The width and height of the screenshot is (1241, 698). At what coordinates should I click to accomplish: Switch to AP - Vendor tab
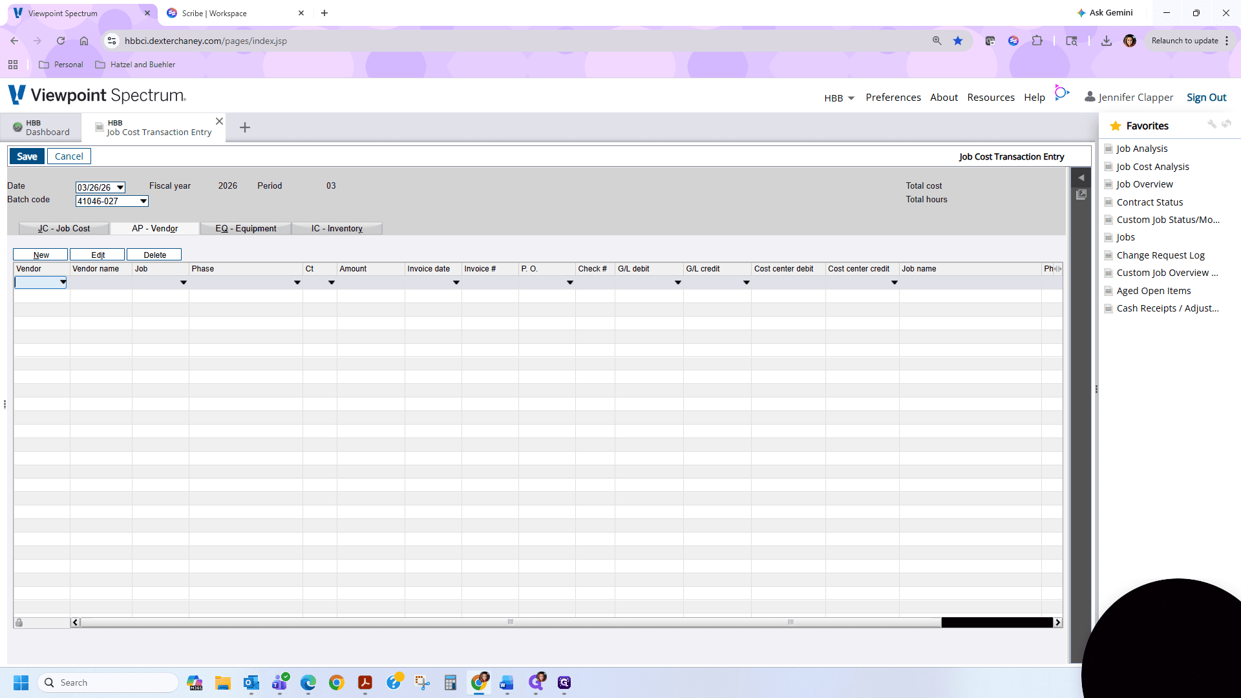[155, 228]
